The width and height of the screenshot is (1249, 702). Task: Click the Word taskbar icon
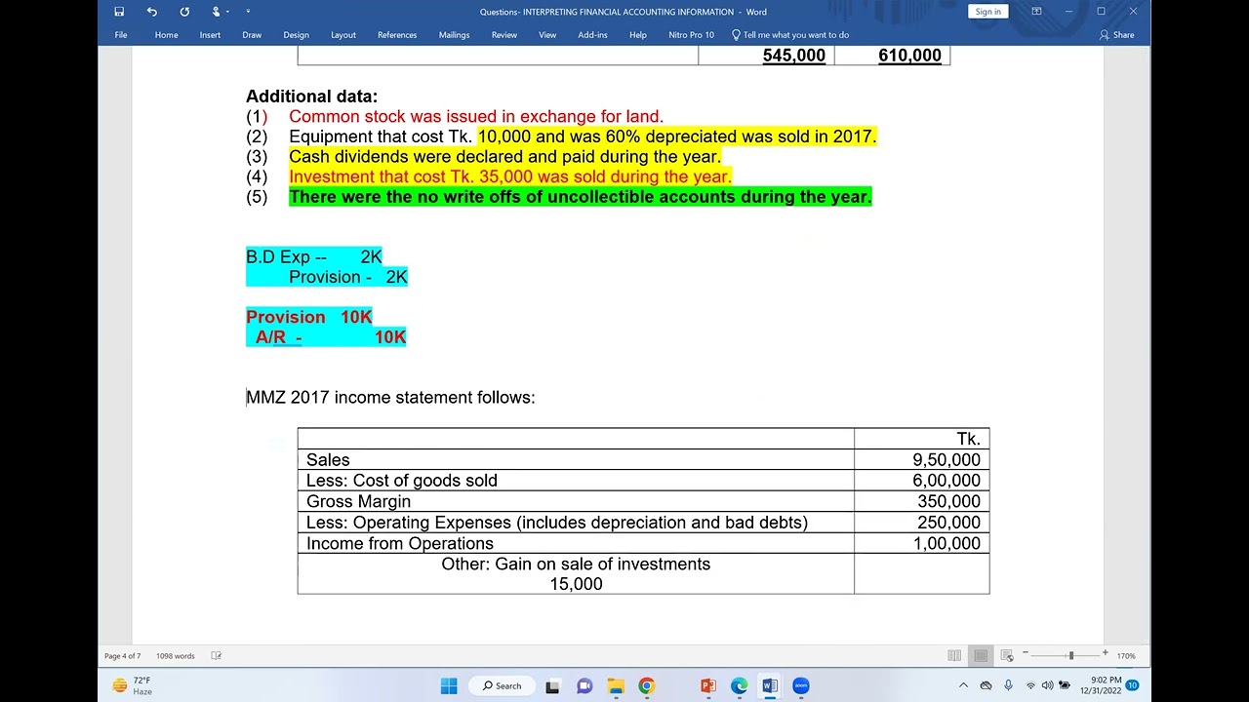click(770, 685)
